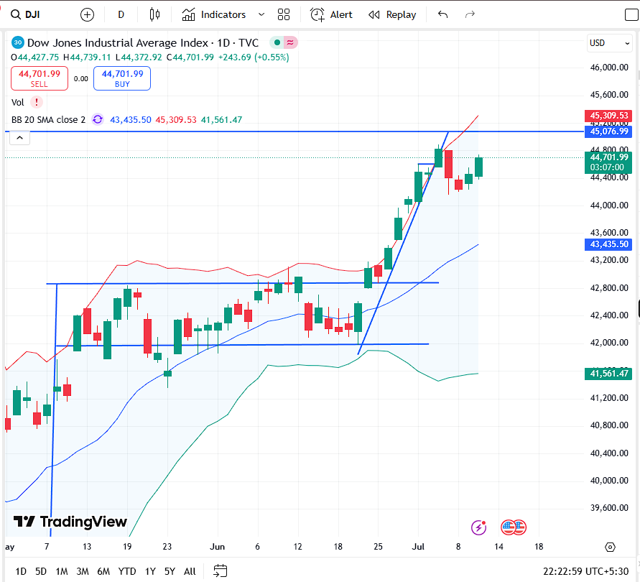Set chart range to 1D
Screen dimensions: 640x582
[21, 571]
